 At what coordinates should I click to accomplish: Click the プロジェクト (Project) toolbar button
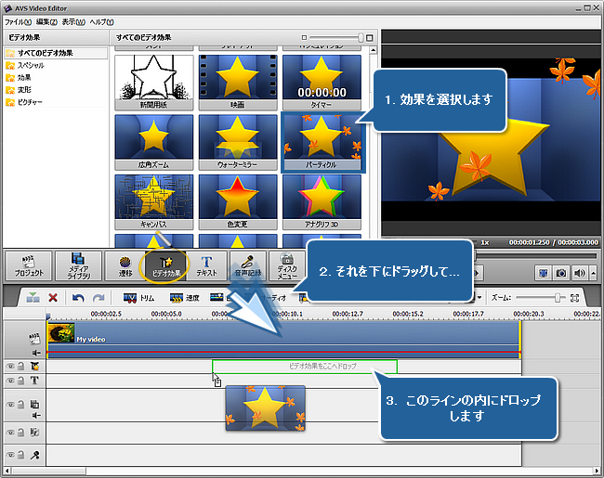point(34,265)
